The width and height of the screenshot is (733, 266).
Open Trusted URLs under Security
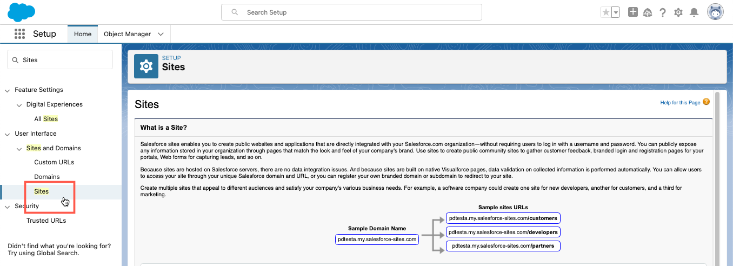[46, 221]
